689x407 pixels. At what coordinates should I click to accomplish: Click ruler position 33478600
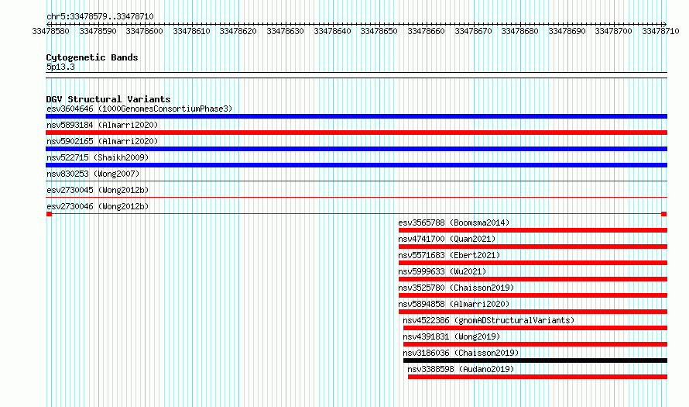coord(144,31)
